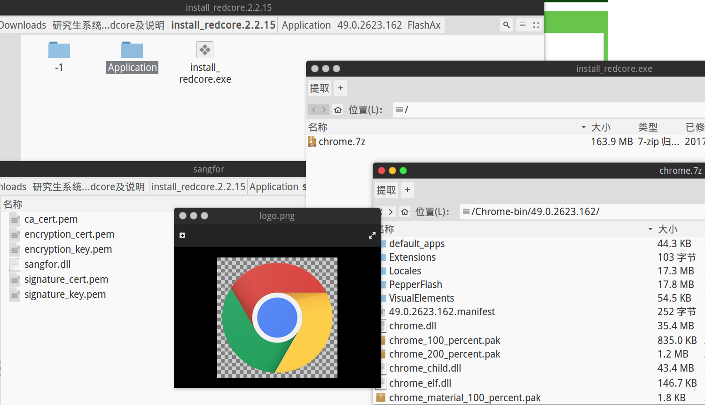The height and width of the screenshot is (405, 705).
Task: Click FlashAx breadcrumb segment
Action: point(424,25)
